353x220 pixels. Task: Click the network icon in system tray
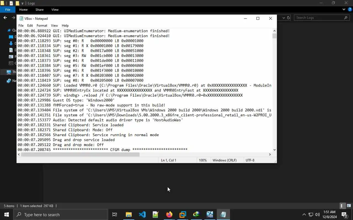pyautogui.click(x=311, y=215)
